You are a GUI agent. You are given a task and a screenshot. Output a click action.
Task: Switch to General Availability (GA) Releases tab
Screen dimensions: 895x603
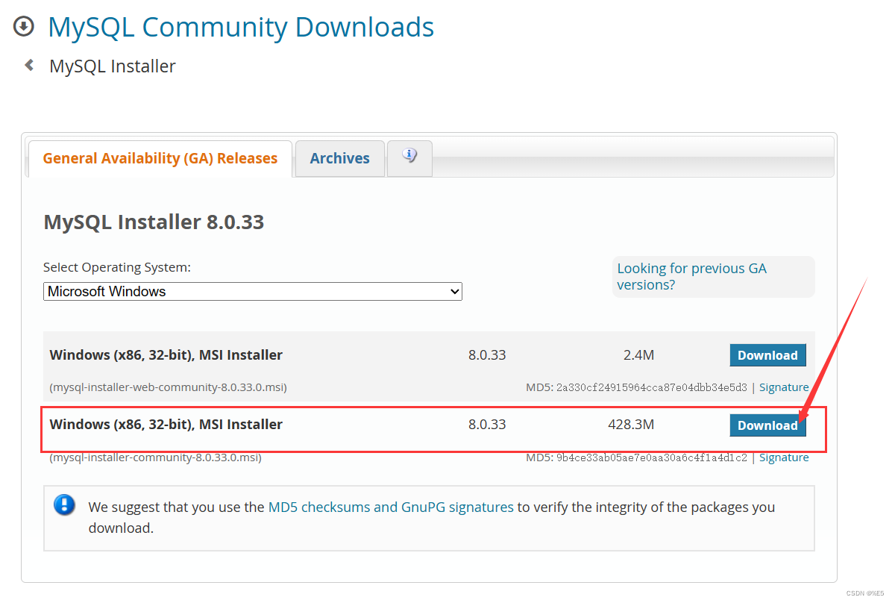(x=160, y=158)
